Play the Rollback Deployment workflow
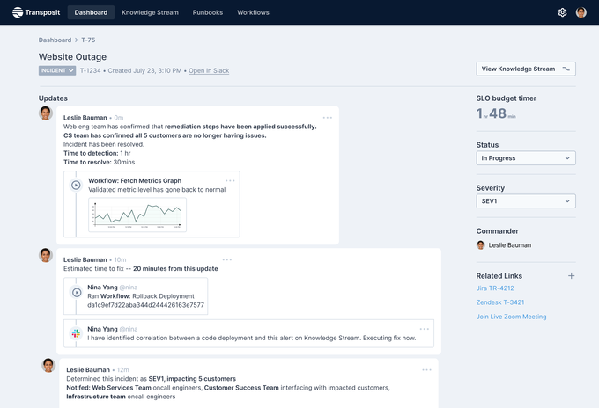Viewport: 599px width, 408px height. coord(77,292)
